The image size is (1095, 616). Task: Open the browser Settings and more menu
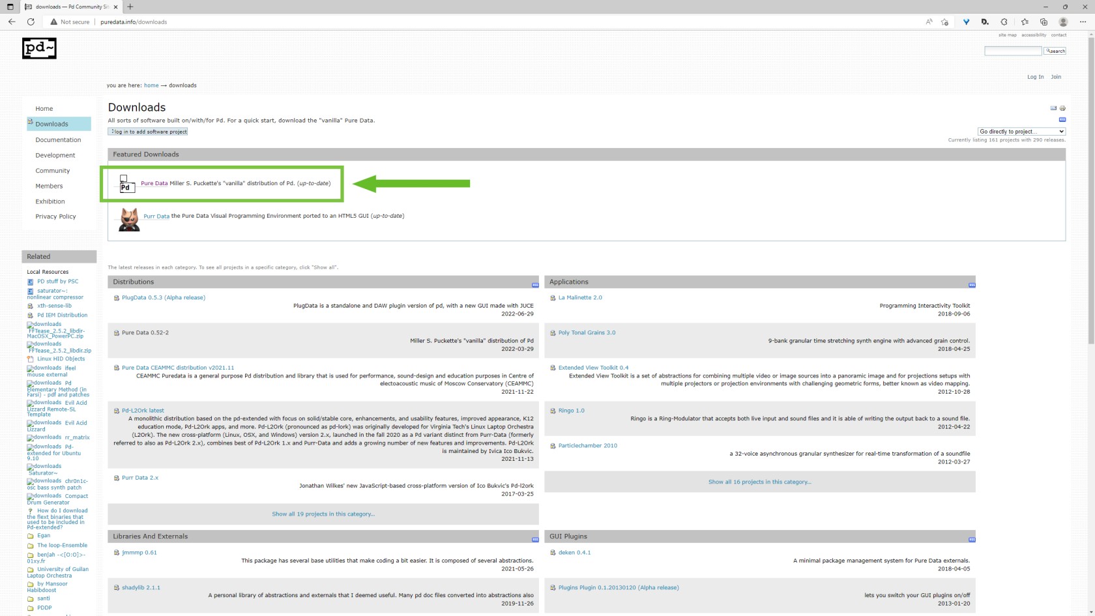click(x=1083, y=22)
